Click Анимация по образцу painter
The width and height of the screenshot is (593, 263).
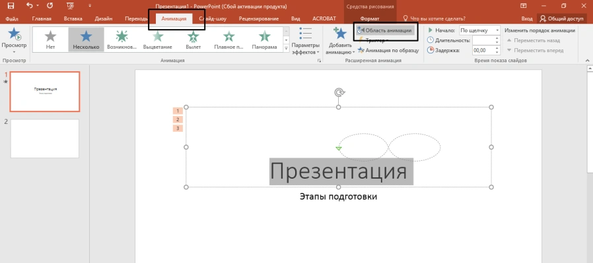point(388,50)
